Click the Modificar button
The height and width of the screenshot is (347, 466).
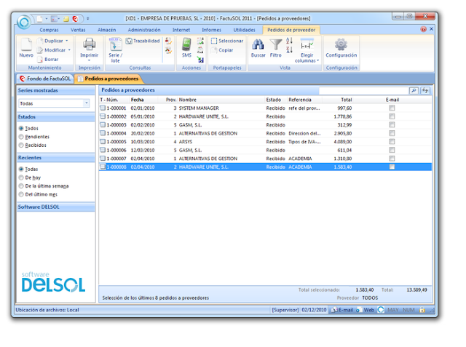(x=52, y=50)
